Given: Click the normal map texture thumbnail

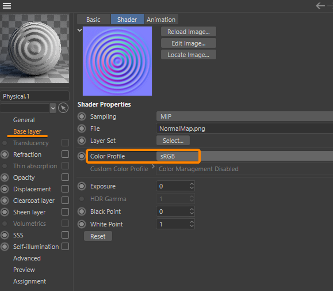Looking at the screenshot, I should point(117,61).
